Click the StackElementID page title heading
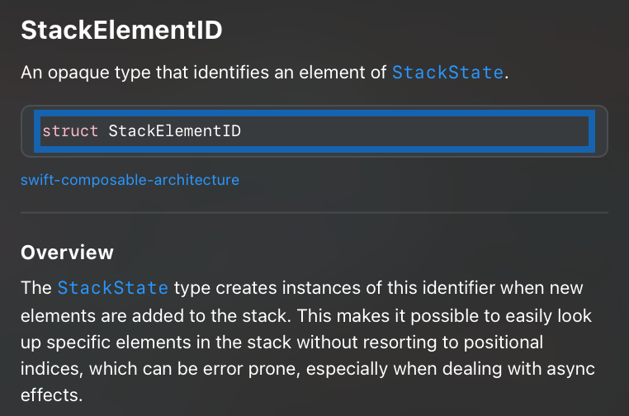Image resolution: width=629 pixels, height=416 pixels. (121, 31)
